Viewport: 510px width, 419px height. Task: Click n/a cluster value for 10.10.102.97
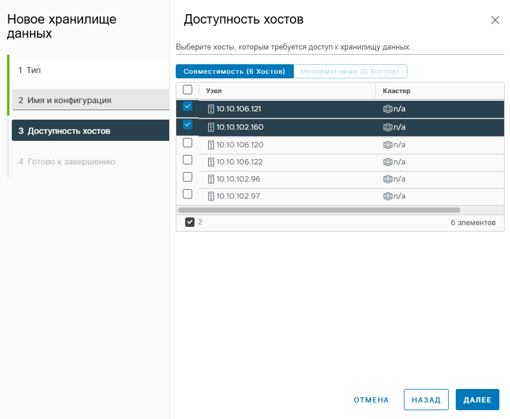(x=399, y=196)
